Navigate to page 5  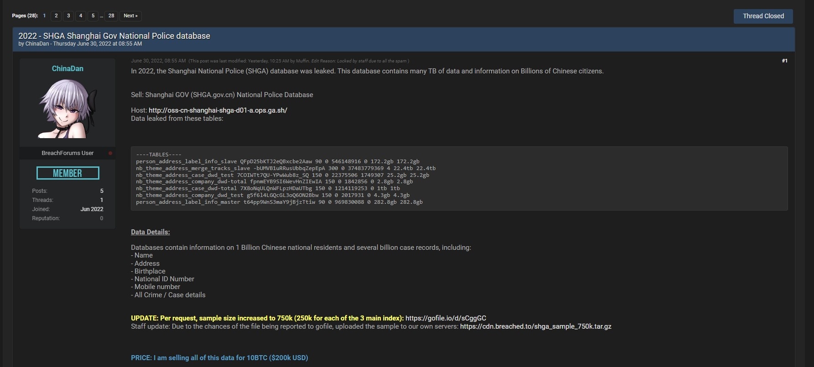(93, 16)
